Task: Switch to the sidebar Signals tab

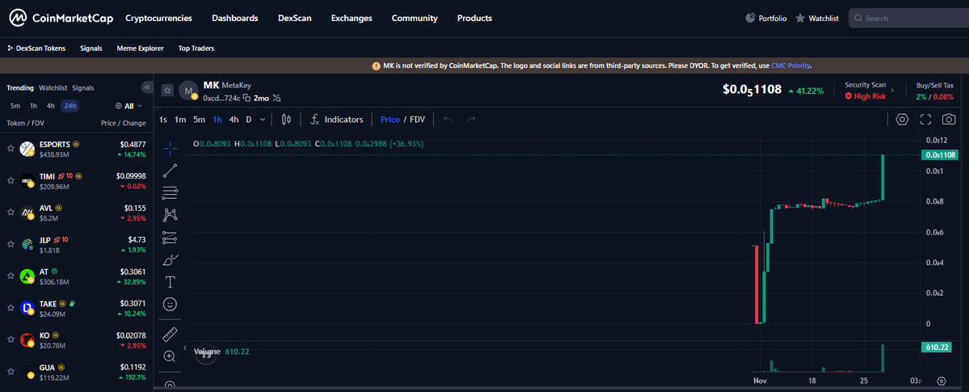Action: pyautogui.click(x=82, y=88)
